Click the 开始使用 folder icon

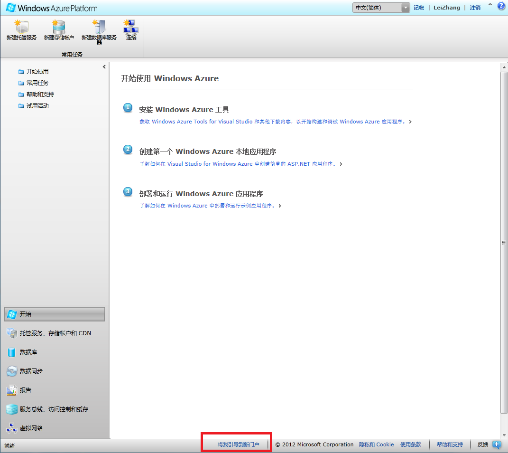tap(21, 72)
